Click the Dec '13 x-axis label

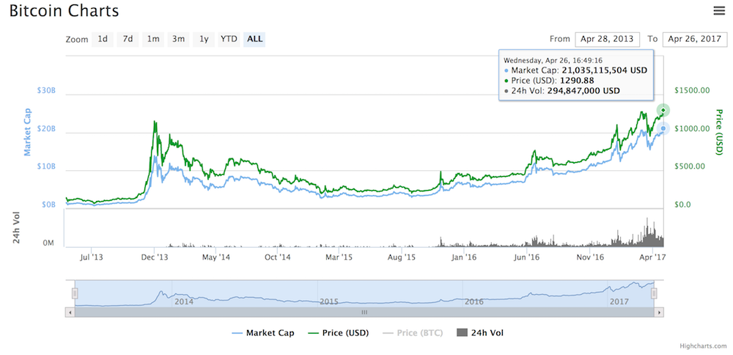click(x=154, y=257)
